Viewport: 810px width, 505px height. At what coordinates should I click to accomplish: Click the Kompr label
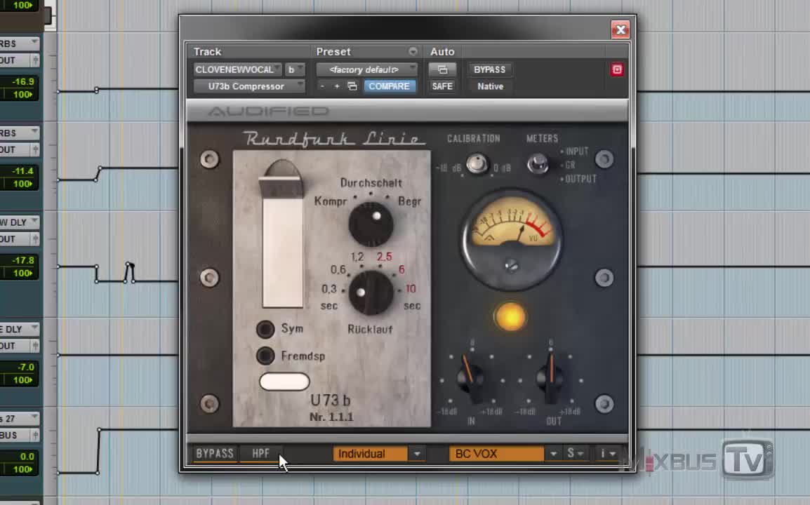(331, 201)
